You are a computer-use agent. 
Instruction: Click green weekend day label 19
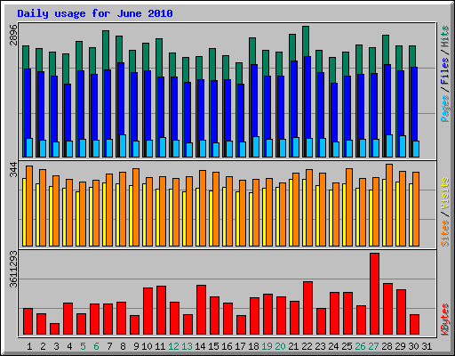267,346
